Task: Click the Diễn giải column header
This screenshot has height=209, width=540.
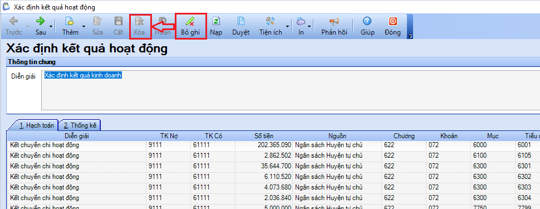Action: pyautogui.click(x=77, y=136)
